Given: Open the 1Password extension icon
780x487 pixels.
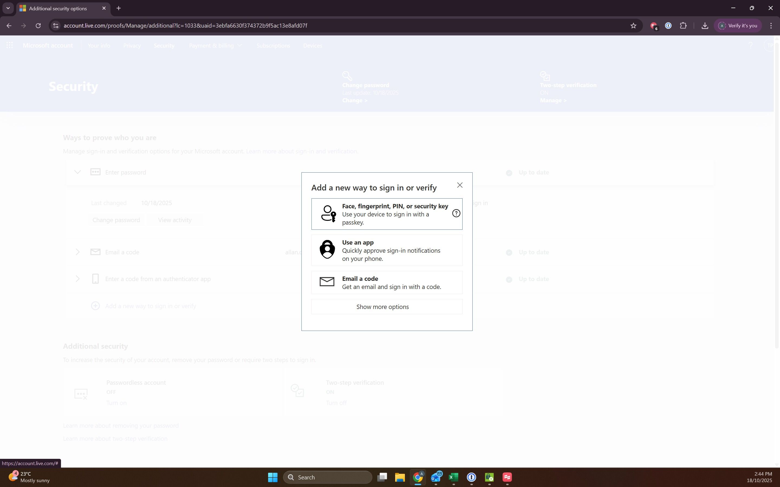Looking at the screenshot, I should [668, 25].
